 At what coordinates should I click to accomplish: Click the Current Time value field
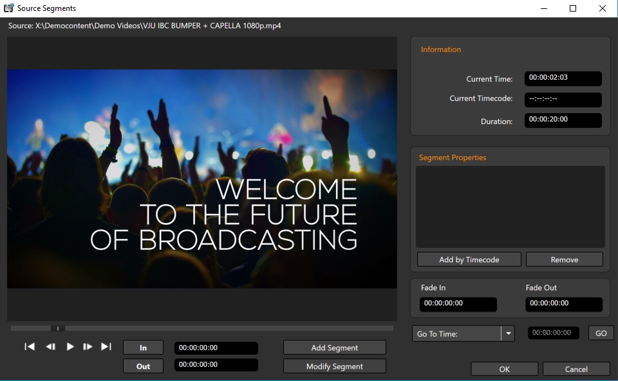pyautogui.click(x=563, y=78)
